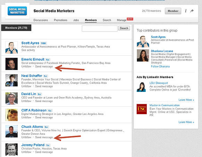The height and width of the screenshot is (157, 202).
Task: Click Scott Ayres avatar in Top contributors
Action: pyautogui.click(x=143, y=41)
